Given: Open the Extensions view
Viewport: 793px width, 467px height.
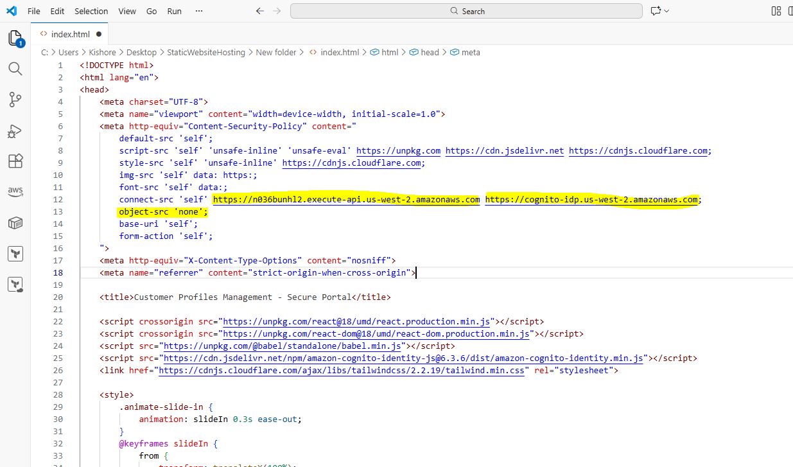Looking at the screenshot, I should tap(15, 161).
